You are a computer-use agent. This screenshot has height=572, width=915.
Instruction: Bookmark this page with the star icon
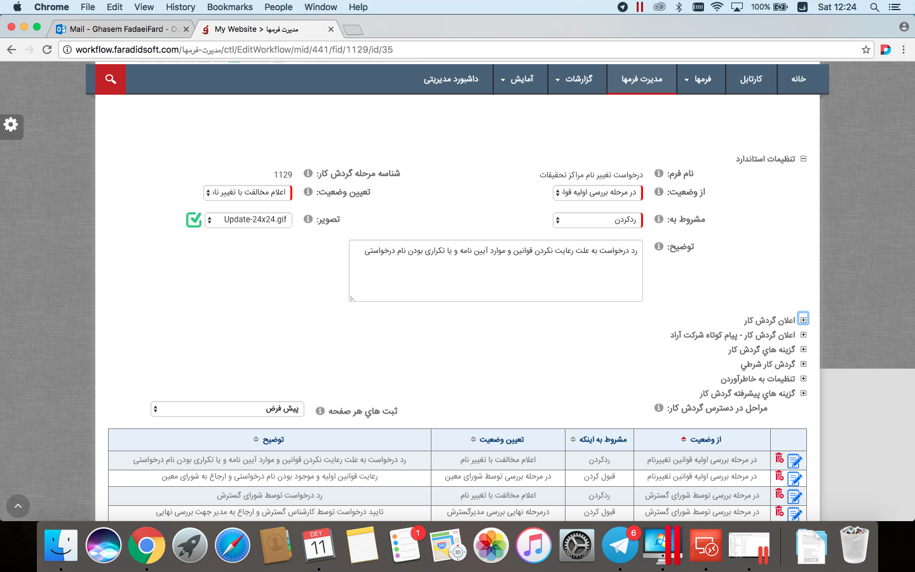pyautogui.click(x=865, y=50)
